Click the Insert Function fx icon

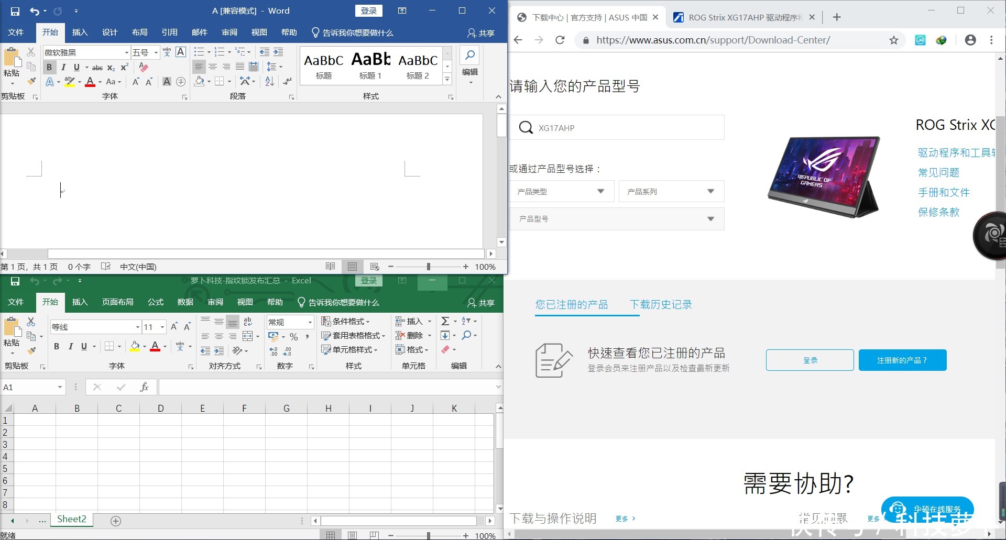[144, 387]
